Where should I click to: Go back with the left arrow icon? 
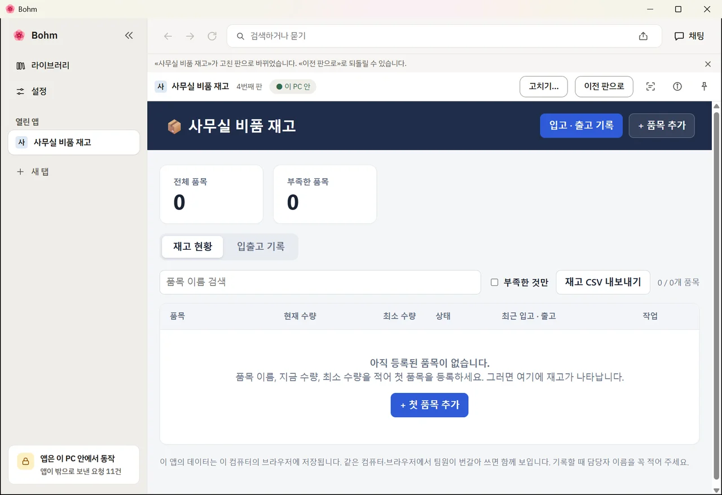pos(168,36)
